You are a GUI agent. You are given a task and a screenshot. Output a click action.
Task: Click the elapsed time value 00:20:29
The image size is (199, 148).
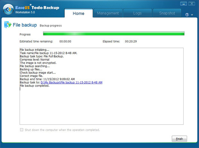131,41
